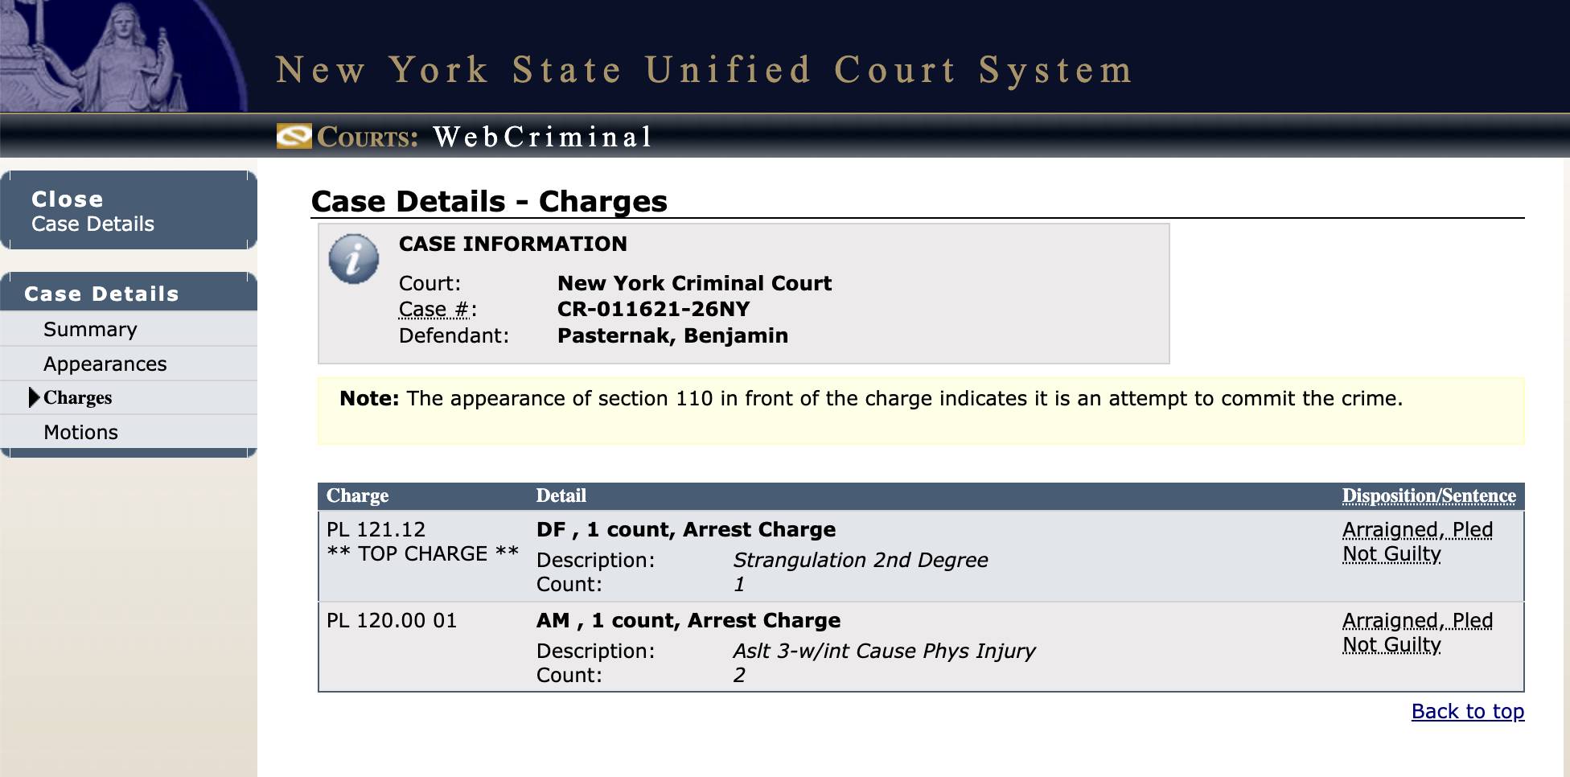Click the WebCriminal header title

[x=542, y=137]
